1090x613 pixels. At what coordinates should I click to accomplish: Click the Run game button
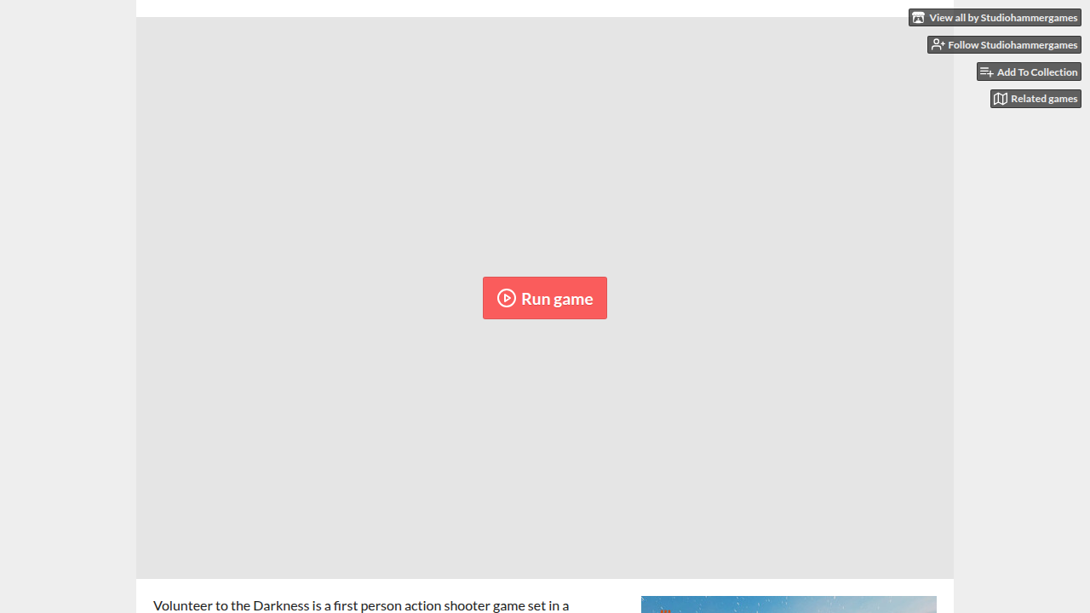(x=545, y=298)
